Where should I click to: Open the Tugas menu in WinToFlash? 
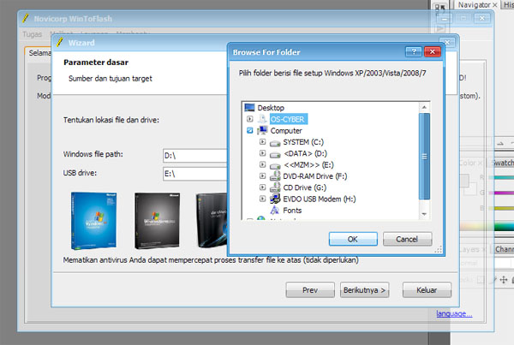[33, 34]
